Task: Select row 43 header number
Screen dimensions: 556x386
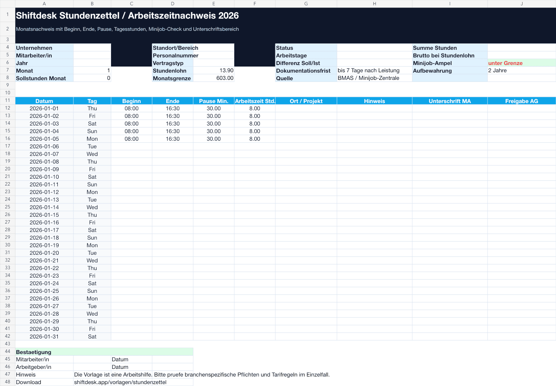Action: [8, 344]
